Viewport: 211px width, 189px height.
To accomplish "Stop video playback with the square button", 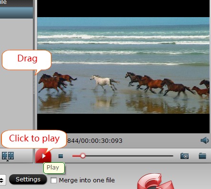I will [x=60, y=156].
